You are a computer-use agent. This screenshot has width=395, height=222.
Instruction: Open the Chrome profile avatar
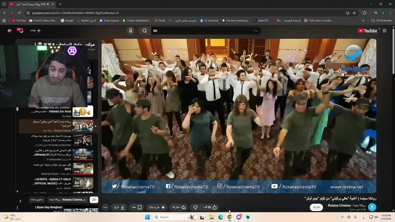[383, 13]
